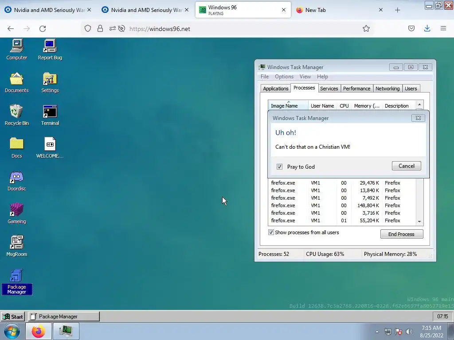Switch to the Services tab

pos(329,89)
